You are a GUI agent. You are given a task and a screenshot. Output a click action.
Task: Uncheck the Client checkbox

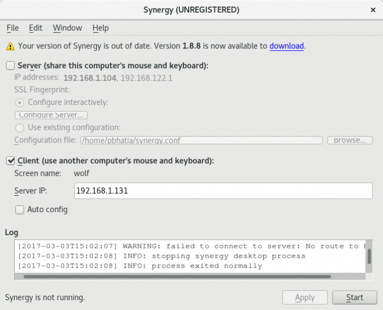[10, 160]
